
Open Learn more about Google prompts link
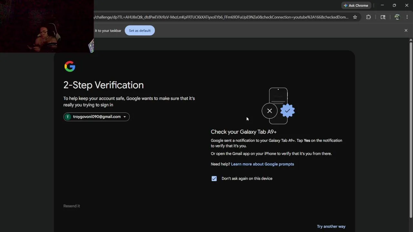pyautogui.click(x=262, y=164)
